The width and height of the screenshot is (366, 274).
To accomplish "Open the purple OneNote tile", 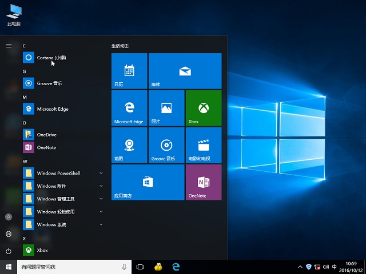I will click(x=203, y=182).
